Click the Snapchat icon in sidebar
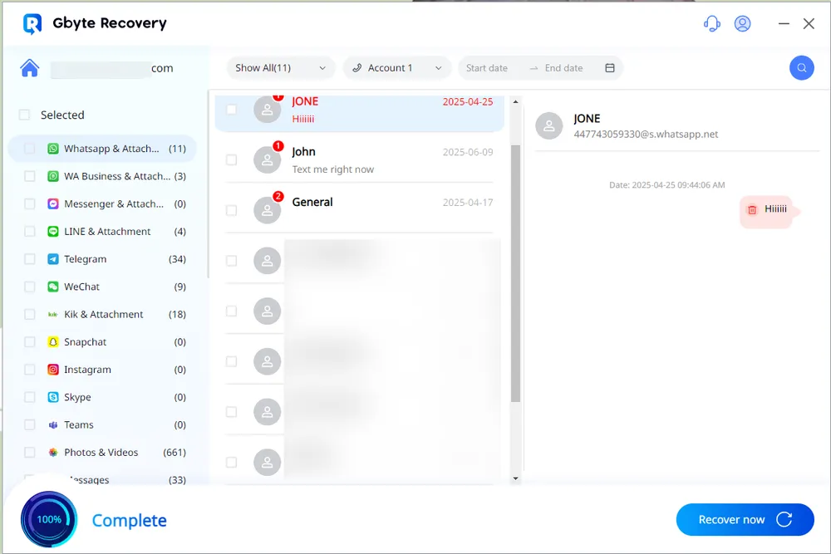 point(53,342)
